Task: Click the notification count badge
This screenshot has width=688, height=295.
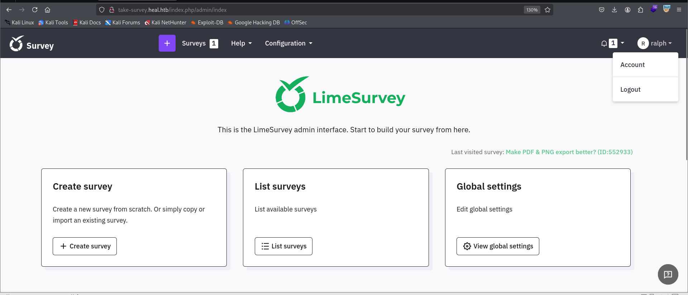Action: (x=613, y=43)
